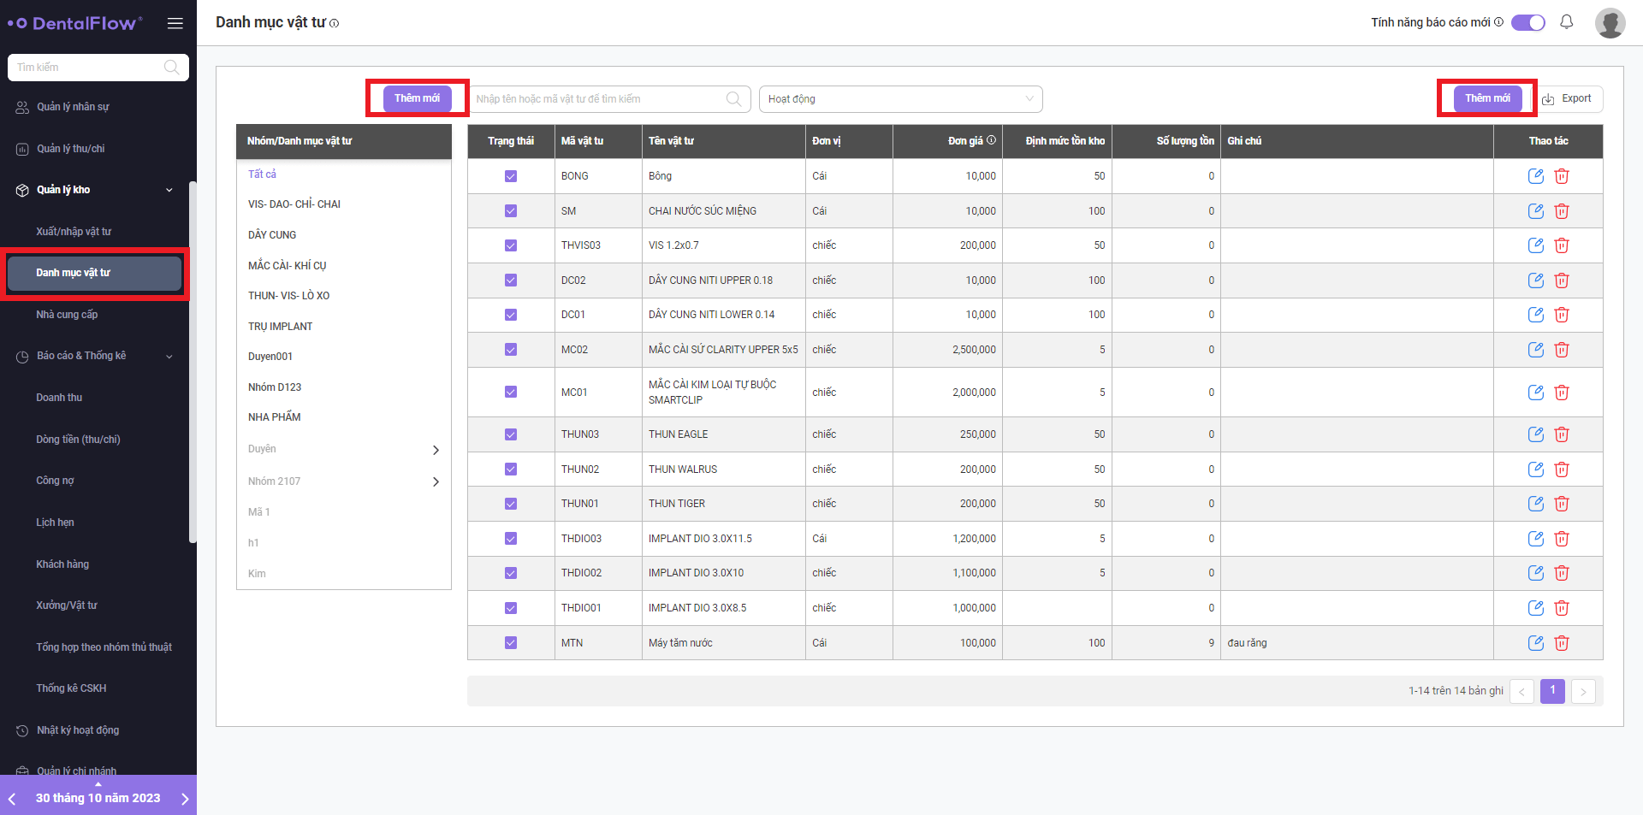The width and height of the screenshot is (1643, 815).
Task: Delete the BONG material row
Action: tap(1562, 176)
